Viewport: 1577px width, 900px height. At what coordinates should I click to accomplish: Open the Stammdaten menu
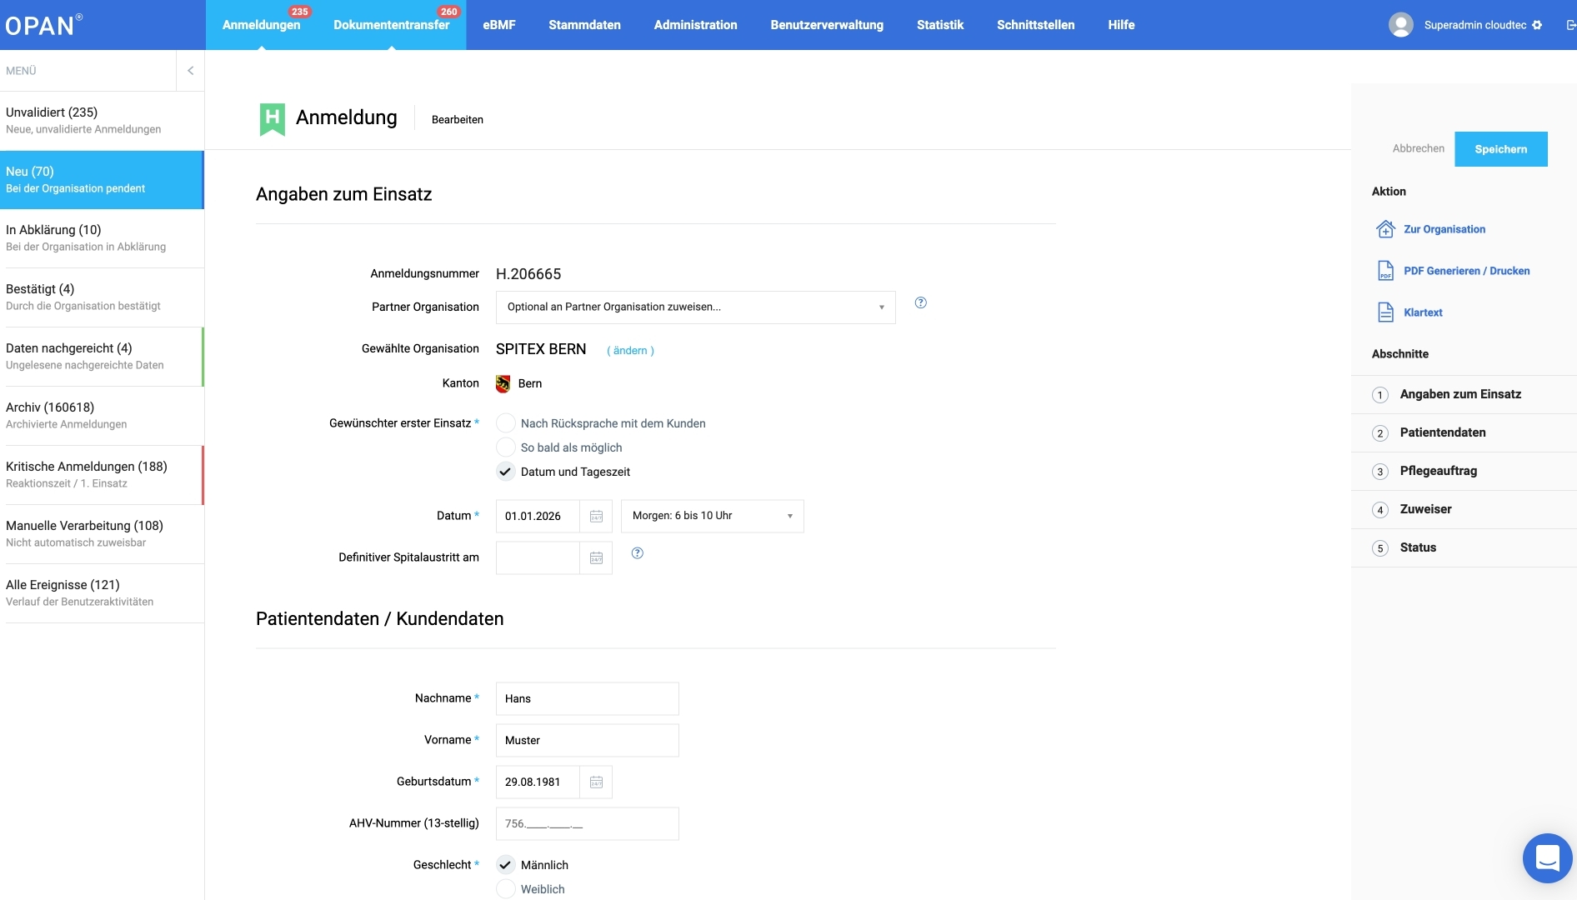pyautogui.click(x=584, y=25)
